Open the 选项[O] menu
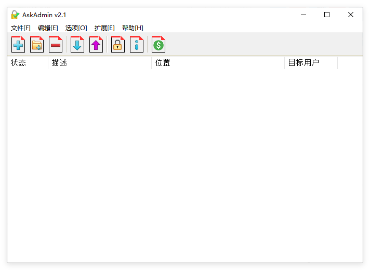The height and width of the screenshot is (270, 370). (76, 28)
